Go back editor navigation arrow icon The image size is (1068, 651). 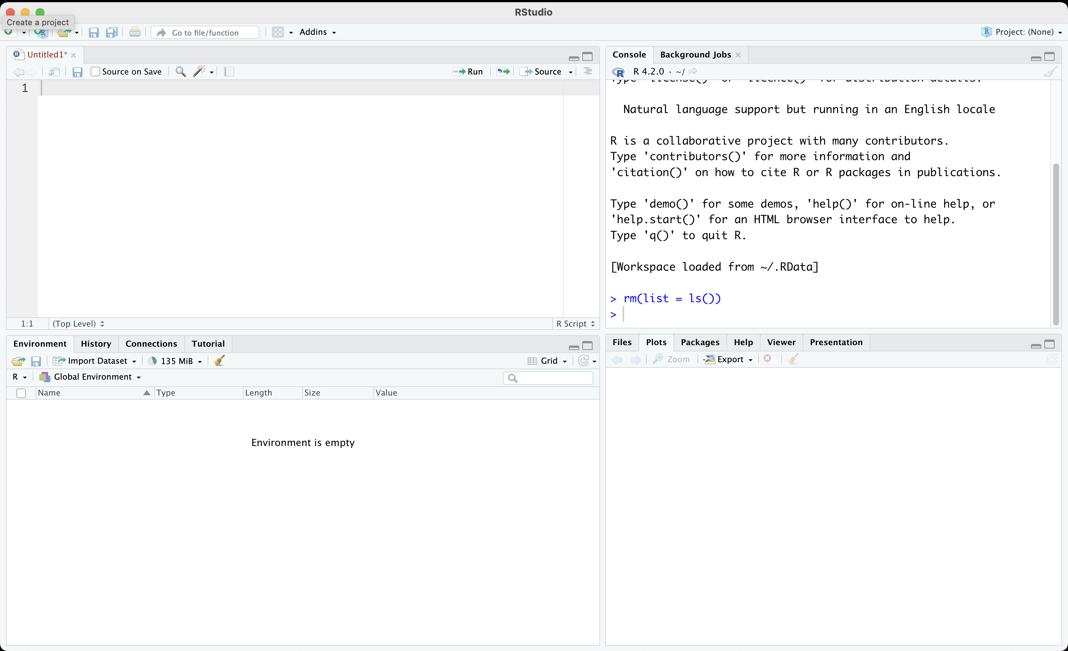pyautogui.click(x=18, y=72)
